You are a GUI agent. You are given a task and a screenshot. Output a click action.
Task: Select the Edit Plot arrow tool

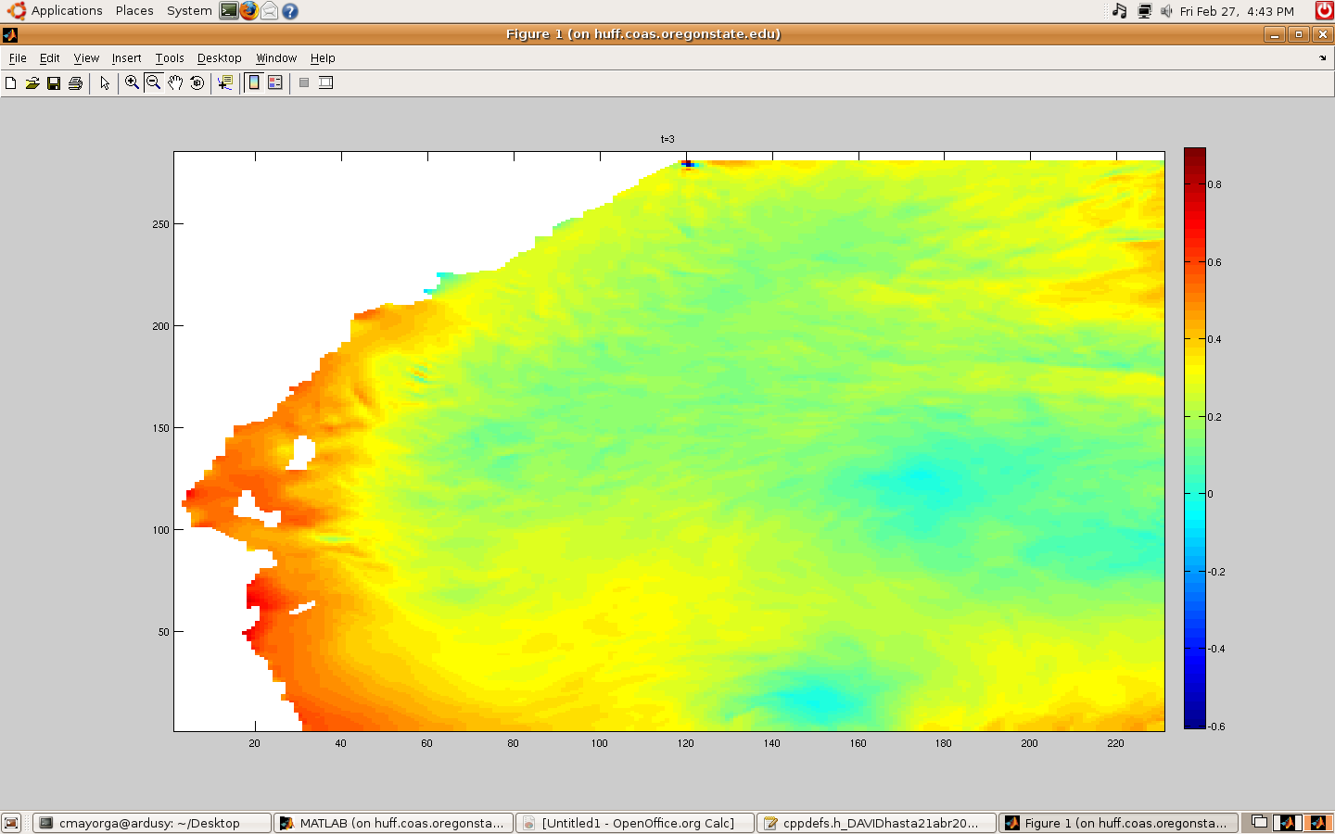click(105, 83)
